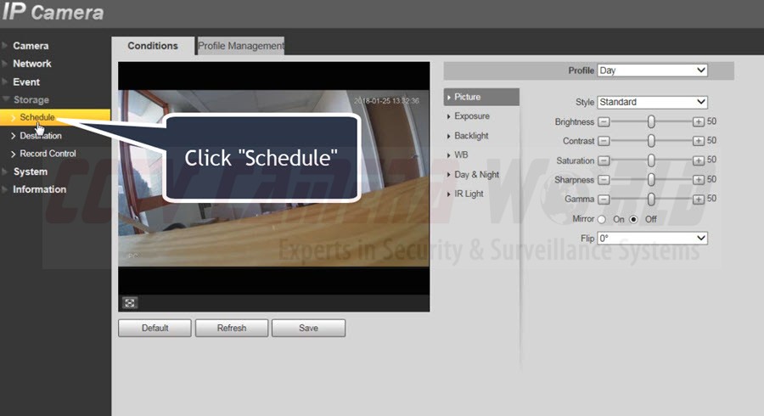
Task: Select Record Control in Storage menu
Action: (48, 154)
